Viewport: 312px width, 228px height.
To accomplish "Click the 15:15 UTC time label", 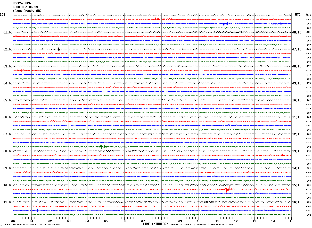I will tap(297, 185).
